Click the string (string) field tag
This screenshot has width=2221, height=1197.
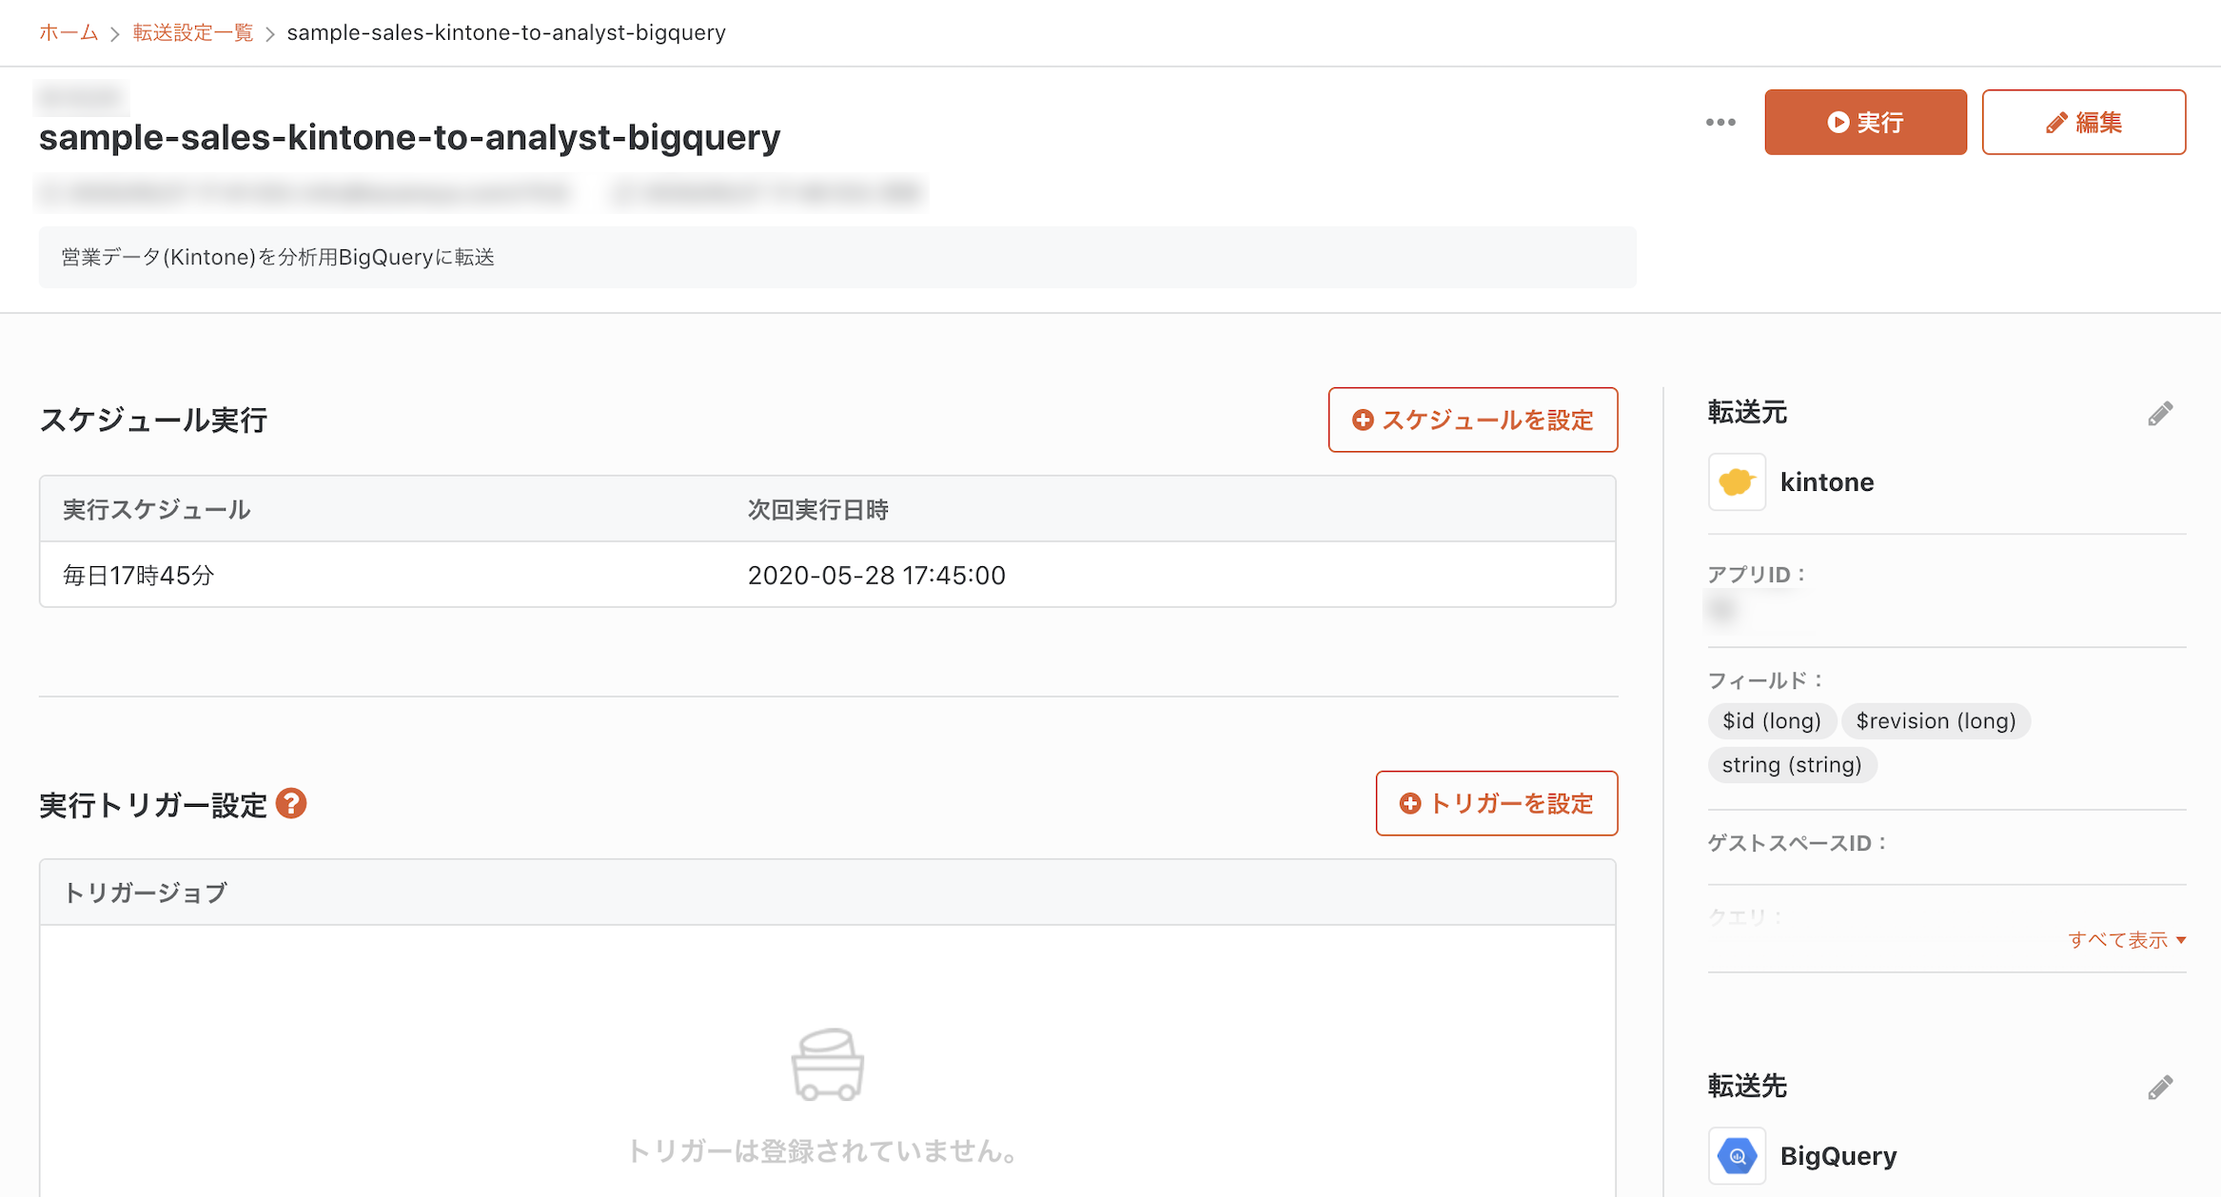pyautogui.click(x=1791, y=765)
